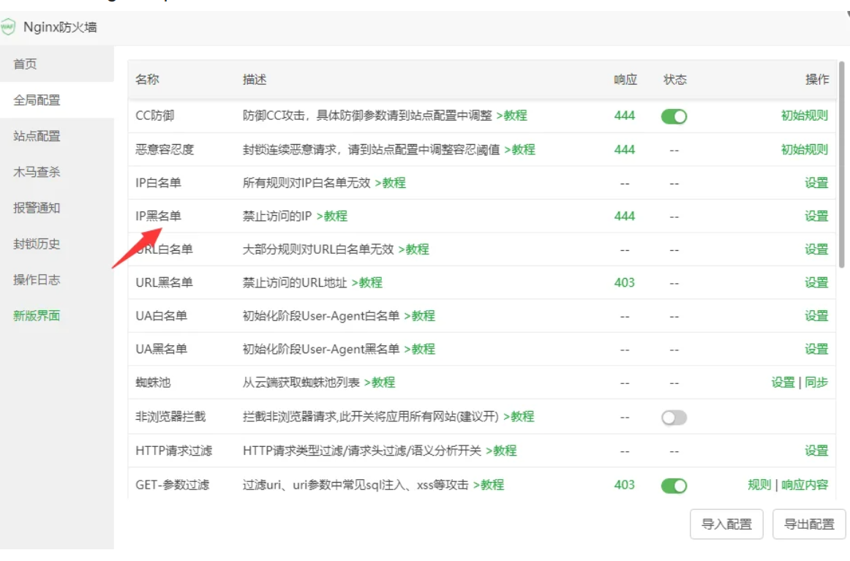Toggle the CC防御 status switch
Screen dimensions: 850x561
(x=674, y=116)
